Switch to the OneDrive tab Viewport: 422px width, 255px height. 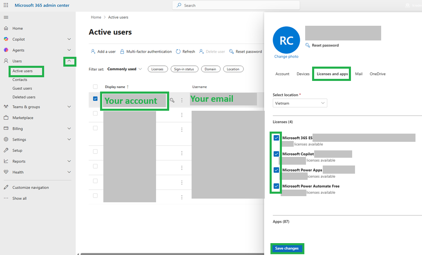[x=377, y=74]
